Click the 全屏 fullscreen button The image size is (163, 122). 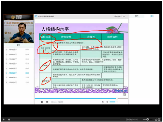[x=157, y=120]
